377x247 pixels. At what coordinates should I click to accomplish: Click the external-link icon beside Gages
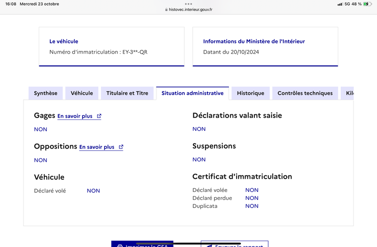[99, 116]
